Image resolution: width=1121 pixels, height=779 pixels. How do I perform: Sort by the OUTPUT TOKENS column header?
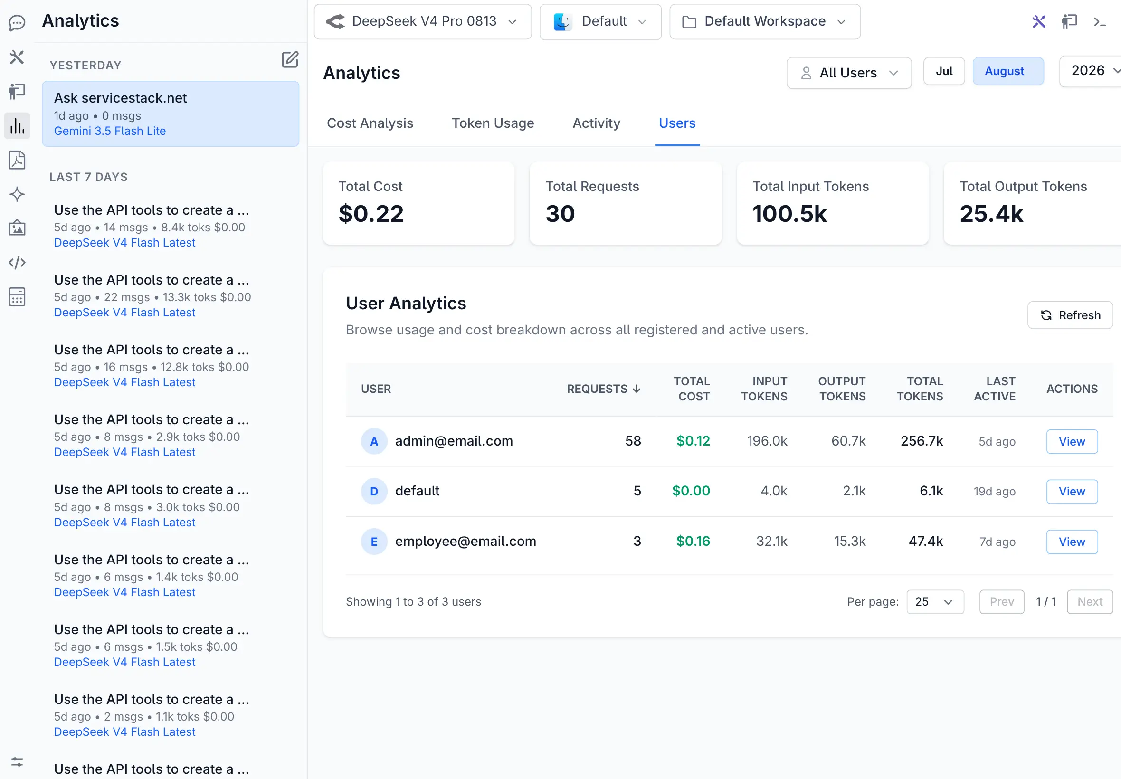842,389
